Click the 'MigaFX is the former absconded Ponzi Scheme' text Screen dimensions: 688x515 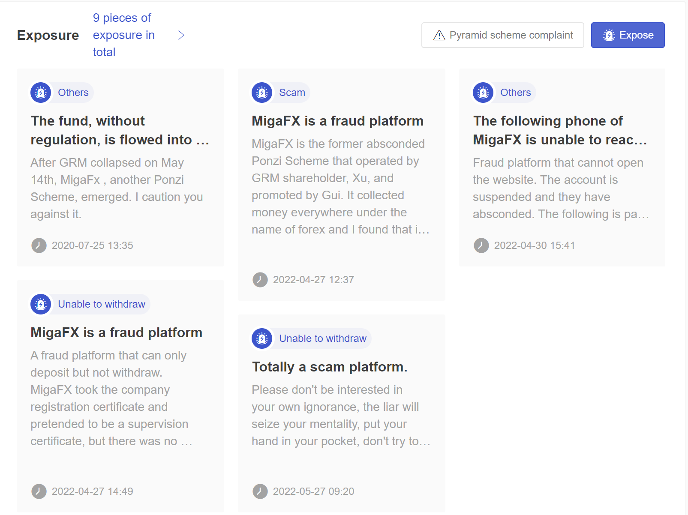(x=341, y=186)
